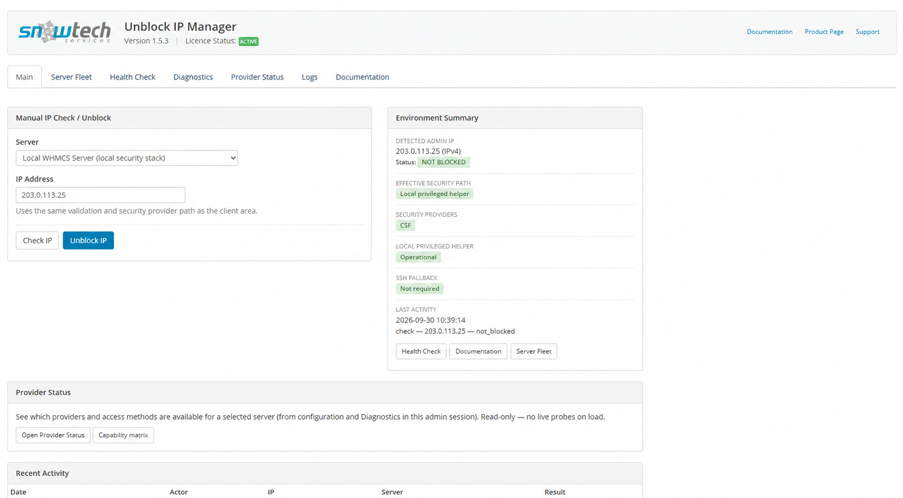Switch to the Diagnostics tab
The height and width of the screenshot is (498, 903).
[x=193, y=77]
